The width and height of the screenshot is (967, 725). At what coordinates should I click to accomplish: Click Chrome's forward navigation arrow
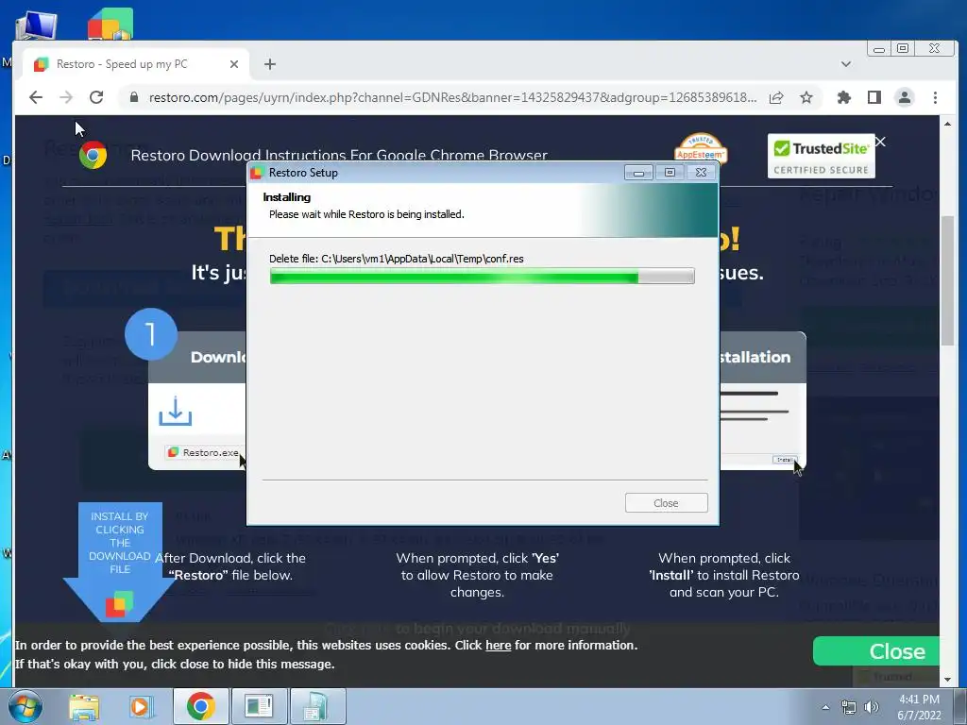tap(66, 97)
